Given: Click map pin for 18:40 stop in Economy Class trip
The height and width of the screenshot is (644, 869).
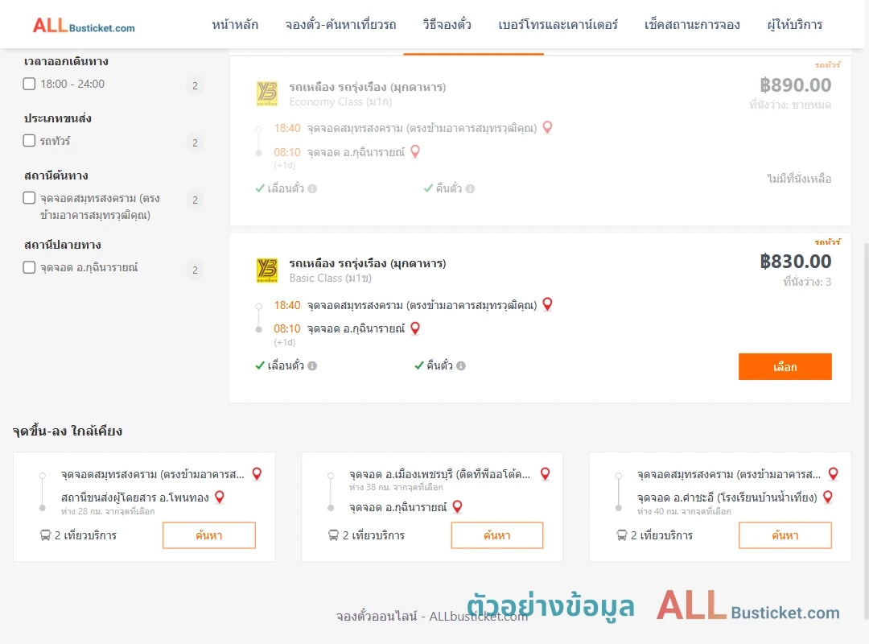Looking at the screenshot, I should coord(547,127).
